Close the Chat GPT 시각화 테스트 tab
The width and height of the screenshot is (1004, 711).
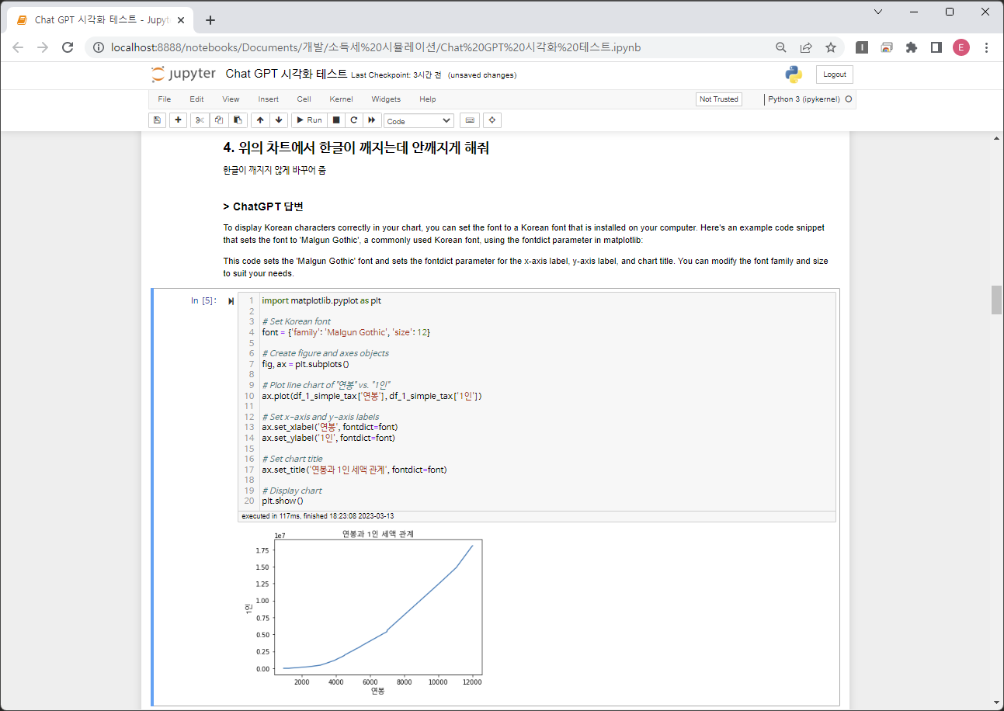[x=181, y=20]
